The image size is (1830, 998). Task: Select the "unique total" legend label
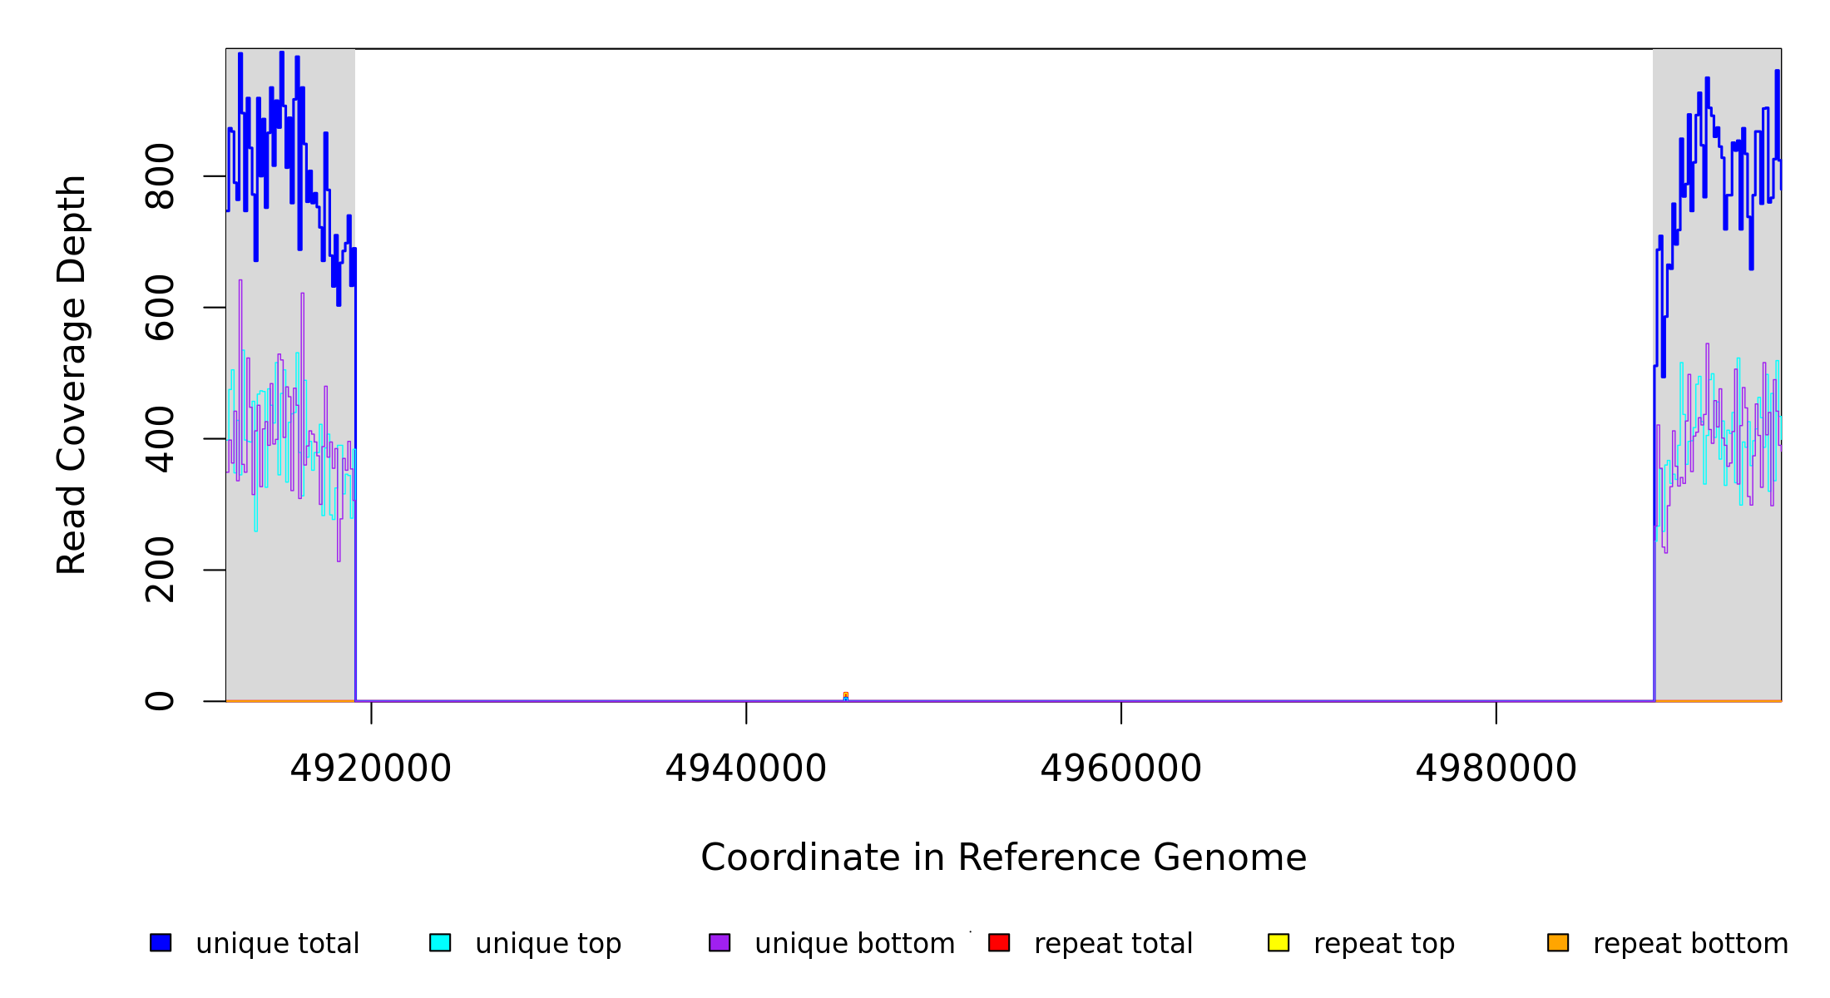click(x=277, y=944)
